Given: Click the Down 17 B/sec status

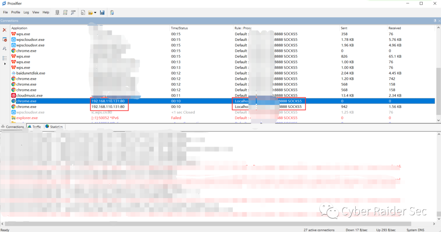Looking at the screenshot, I should click(x=356, y=230).
